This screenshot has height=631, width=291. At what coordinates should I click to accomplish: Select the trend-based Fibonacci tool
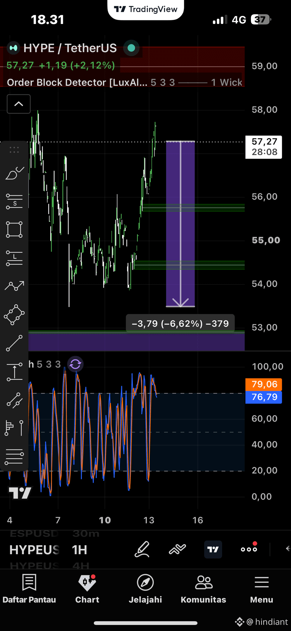point(14,400)
